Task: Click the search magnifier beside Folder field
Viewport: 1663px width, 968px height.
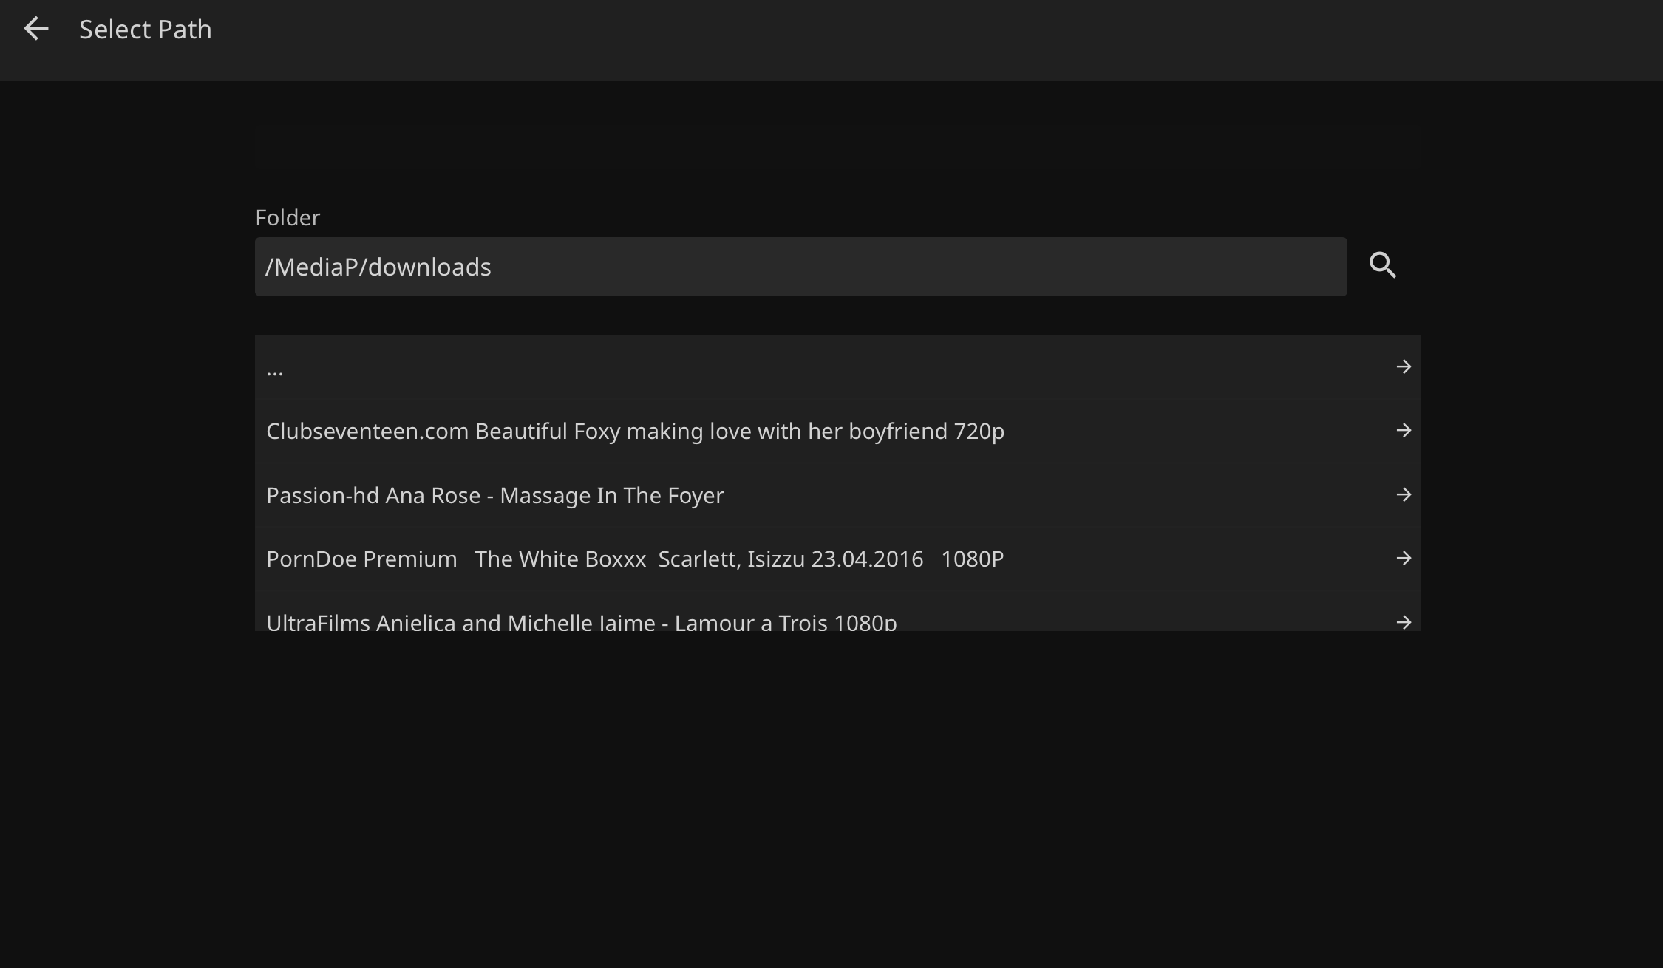Action: click(x=1382, y=265)
